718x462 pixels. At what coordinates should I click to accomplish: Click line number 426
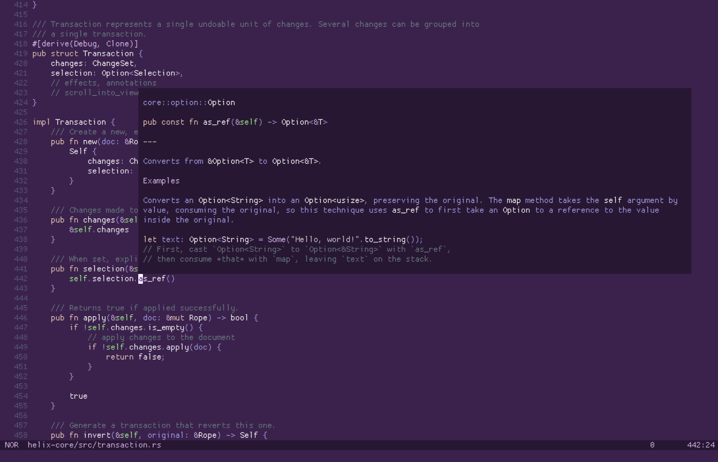(21, 122)
